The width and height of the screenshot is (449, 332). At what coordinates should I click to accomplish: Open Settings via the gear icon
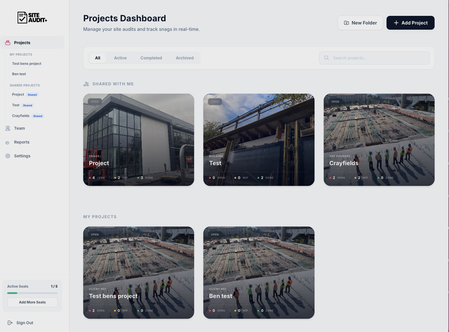click(x=7, y=156)
